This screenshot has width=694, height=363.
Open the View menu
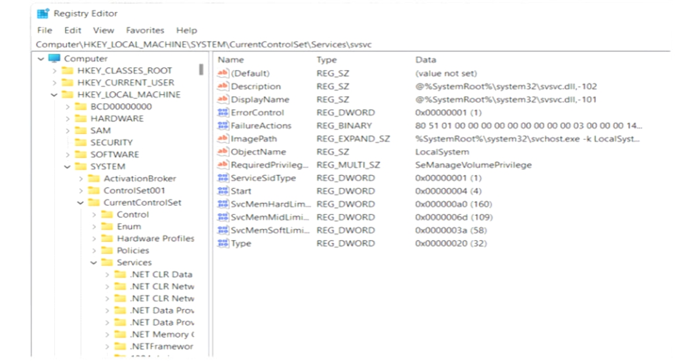click(104, 30)
